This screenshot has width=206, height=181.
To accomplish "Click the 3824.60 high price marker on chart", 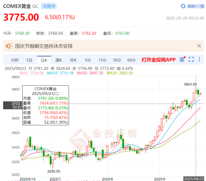I will pos(190,84).
